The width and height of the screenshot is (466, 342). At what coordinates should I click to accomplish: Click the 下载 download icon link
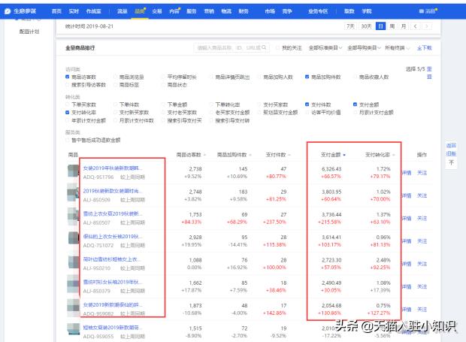(x=424, y=48)
